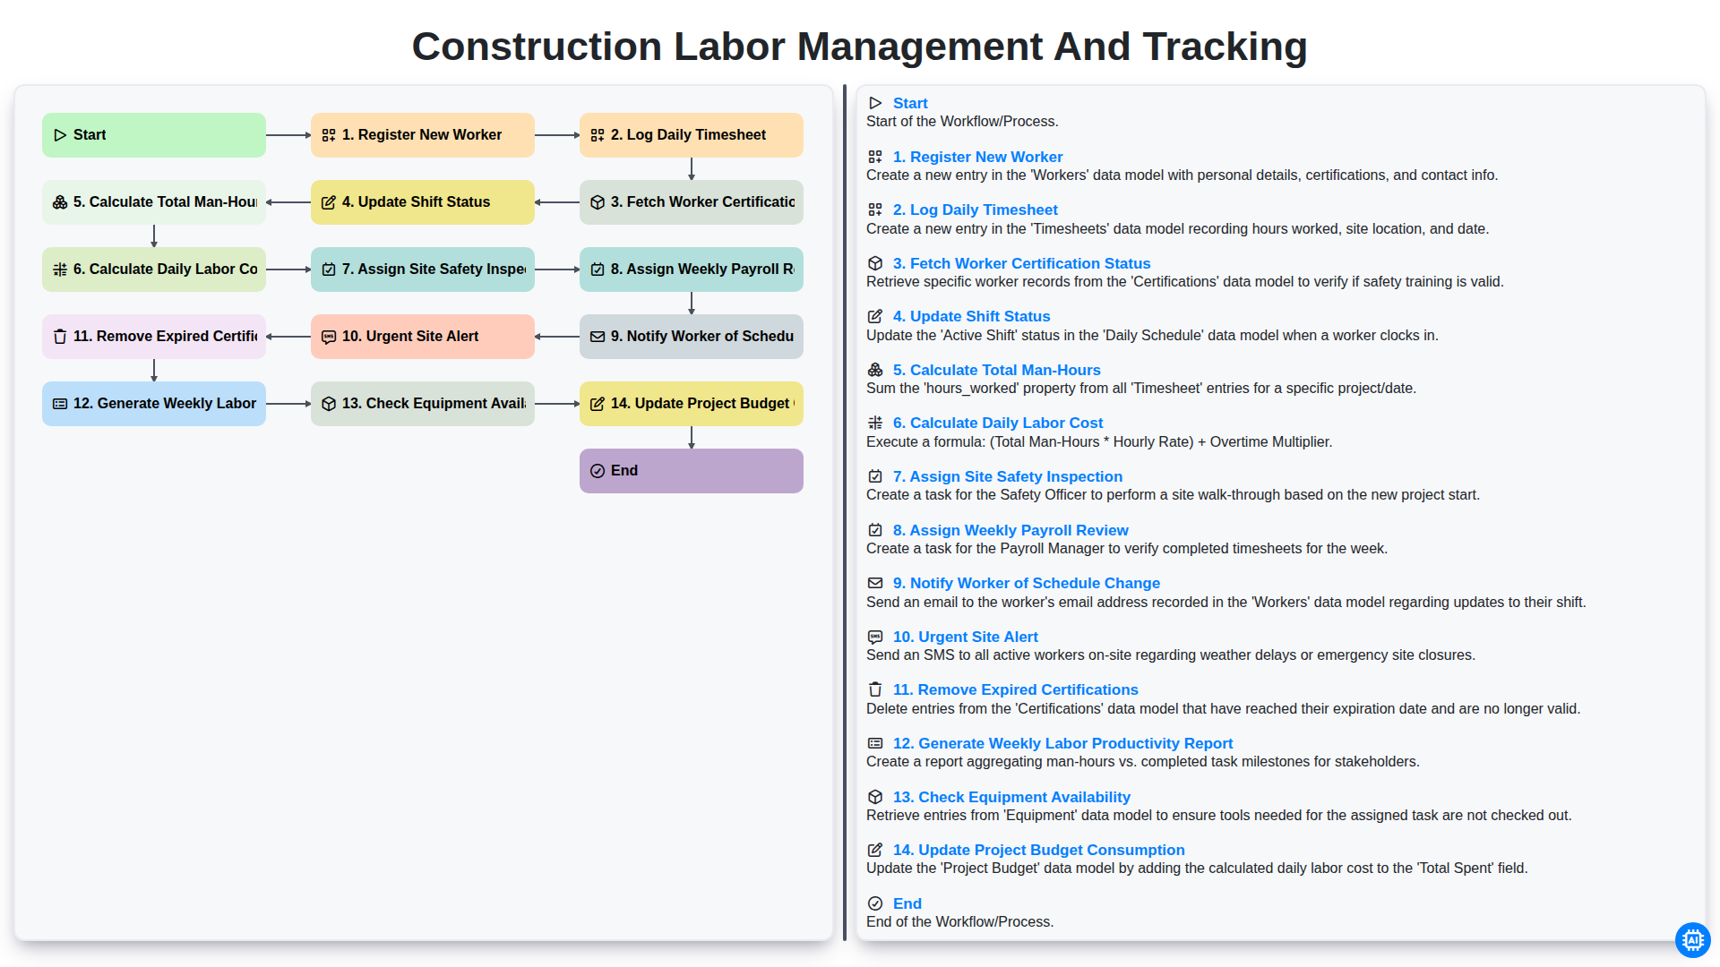This screenshot has height=967, width=1720.
Task: Click the envelope icon in the Notify Worker node
Action: [598, 337]
